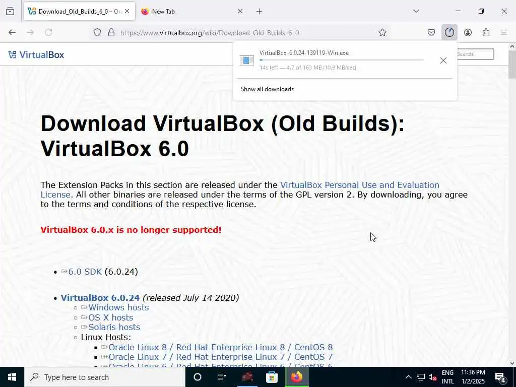Click the Firefox View icon
Image resolution: width=516 pixels, height=387 pixels.
[10, 11]
